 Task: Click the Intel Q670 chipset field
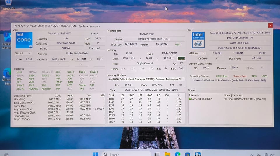tap(154, 39)
